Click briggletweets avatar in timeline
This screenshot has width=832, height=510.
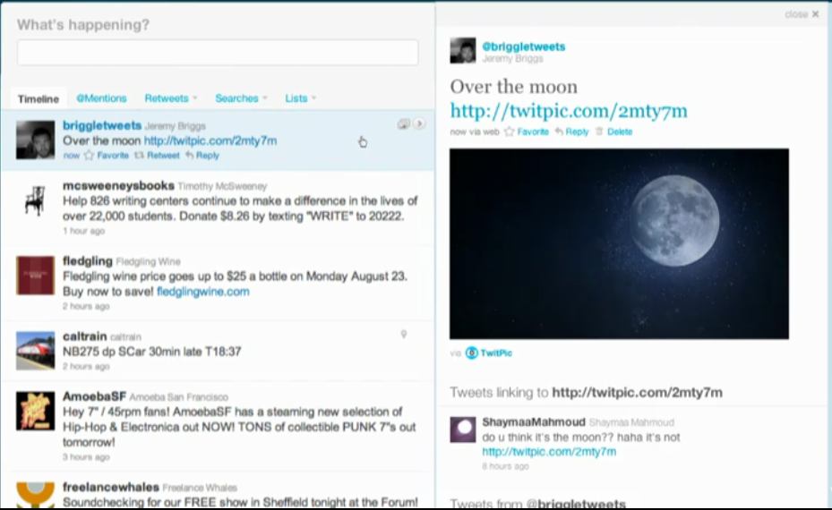35,140
